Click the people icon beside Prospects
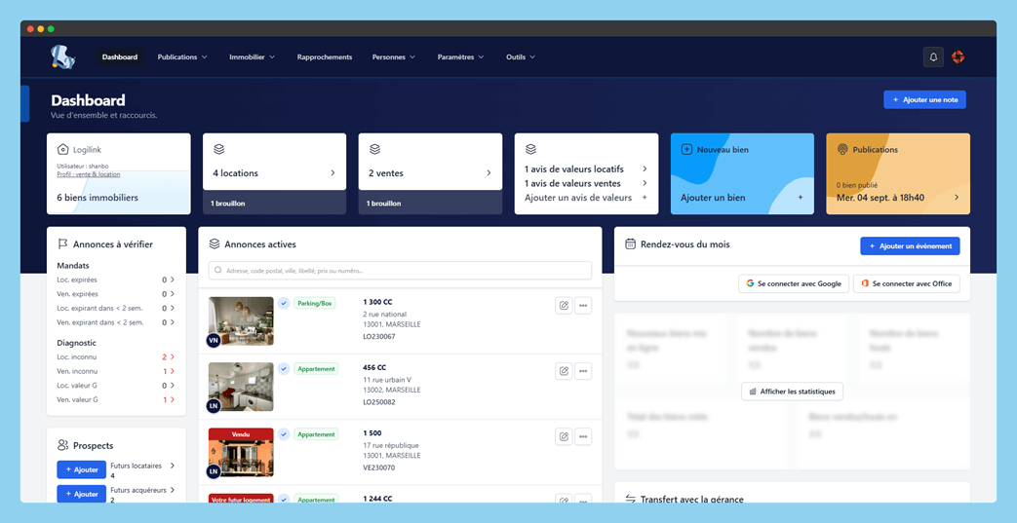 click(63, 445)
